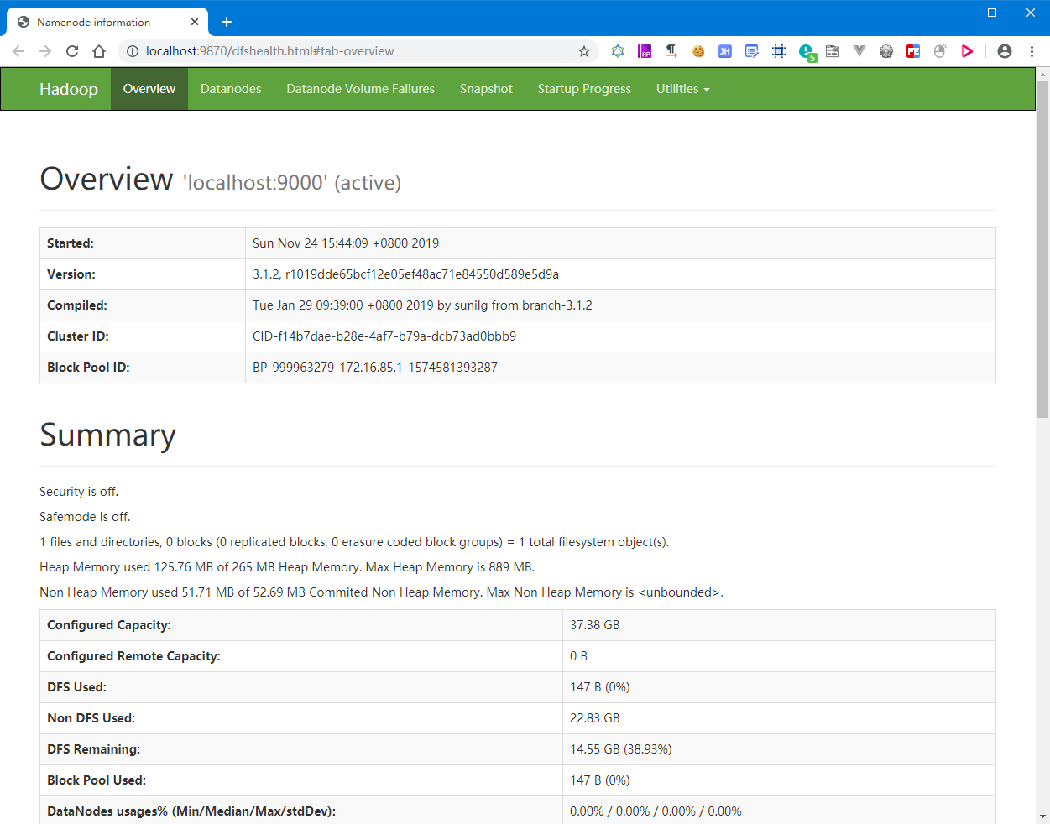Close the Namenode information tab
Screen dimensions: 1050x824
pyautogui.click(x=195, y=22)
